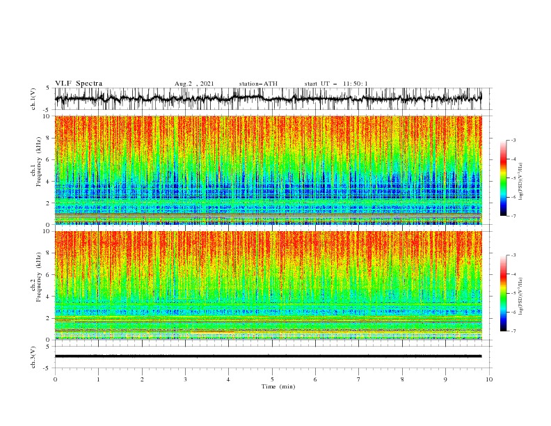Click the 'ch.3(V)' waveform axis label
551x426 pixels.
[x=33, y=357]
